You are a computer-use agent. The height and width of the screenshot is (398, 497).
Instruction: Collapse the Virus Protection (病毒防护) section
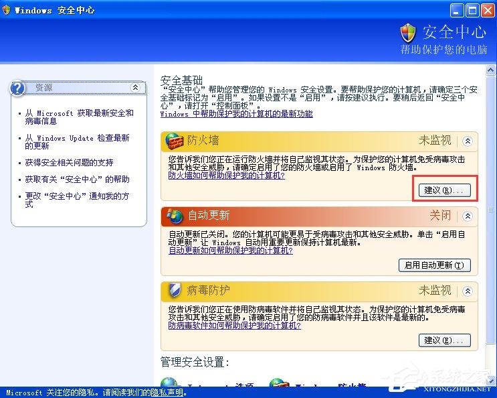[468, 290]
